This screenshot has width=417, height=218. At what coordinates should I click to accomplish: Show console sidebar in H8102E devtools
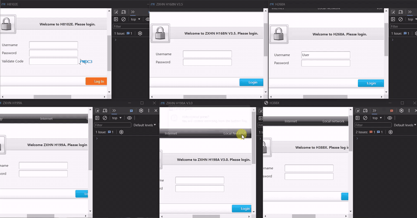click(x=116, y=19)
